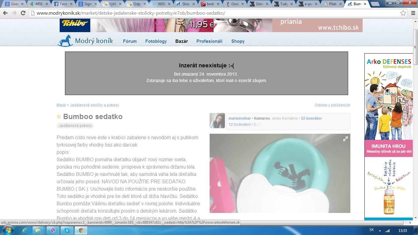
Task: Click the browser back arrow
Action: (5, 13)
